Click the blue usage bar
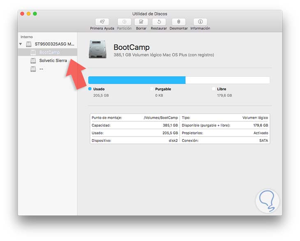The image size is (300, 241). tap(137, 80)
